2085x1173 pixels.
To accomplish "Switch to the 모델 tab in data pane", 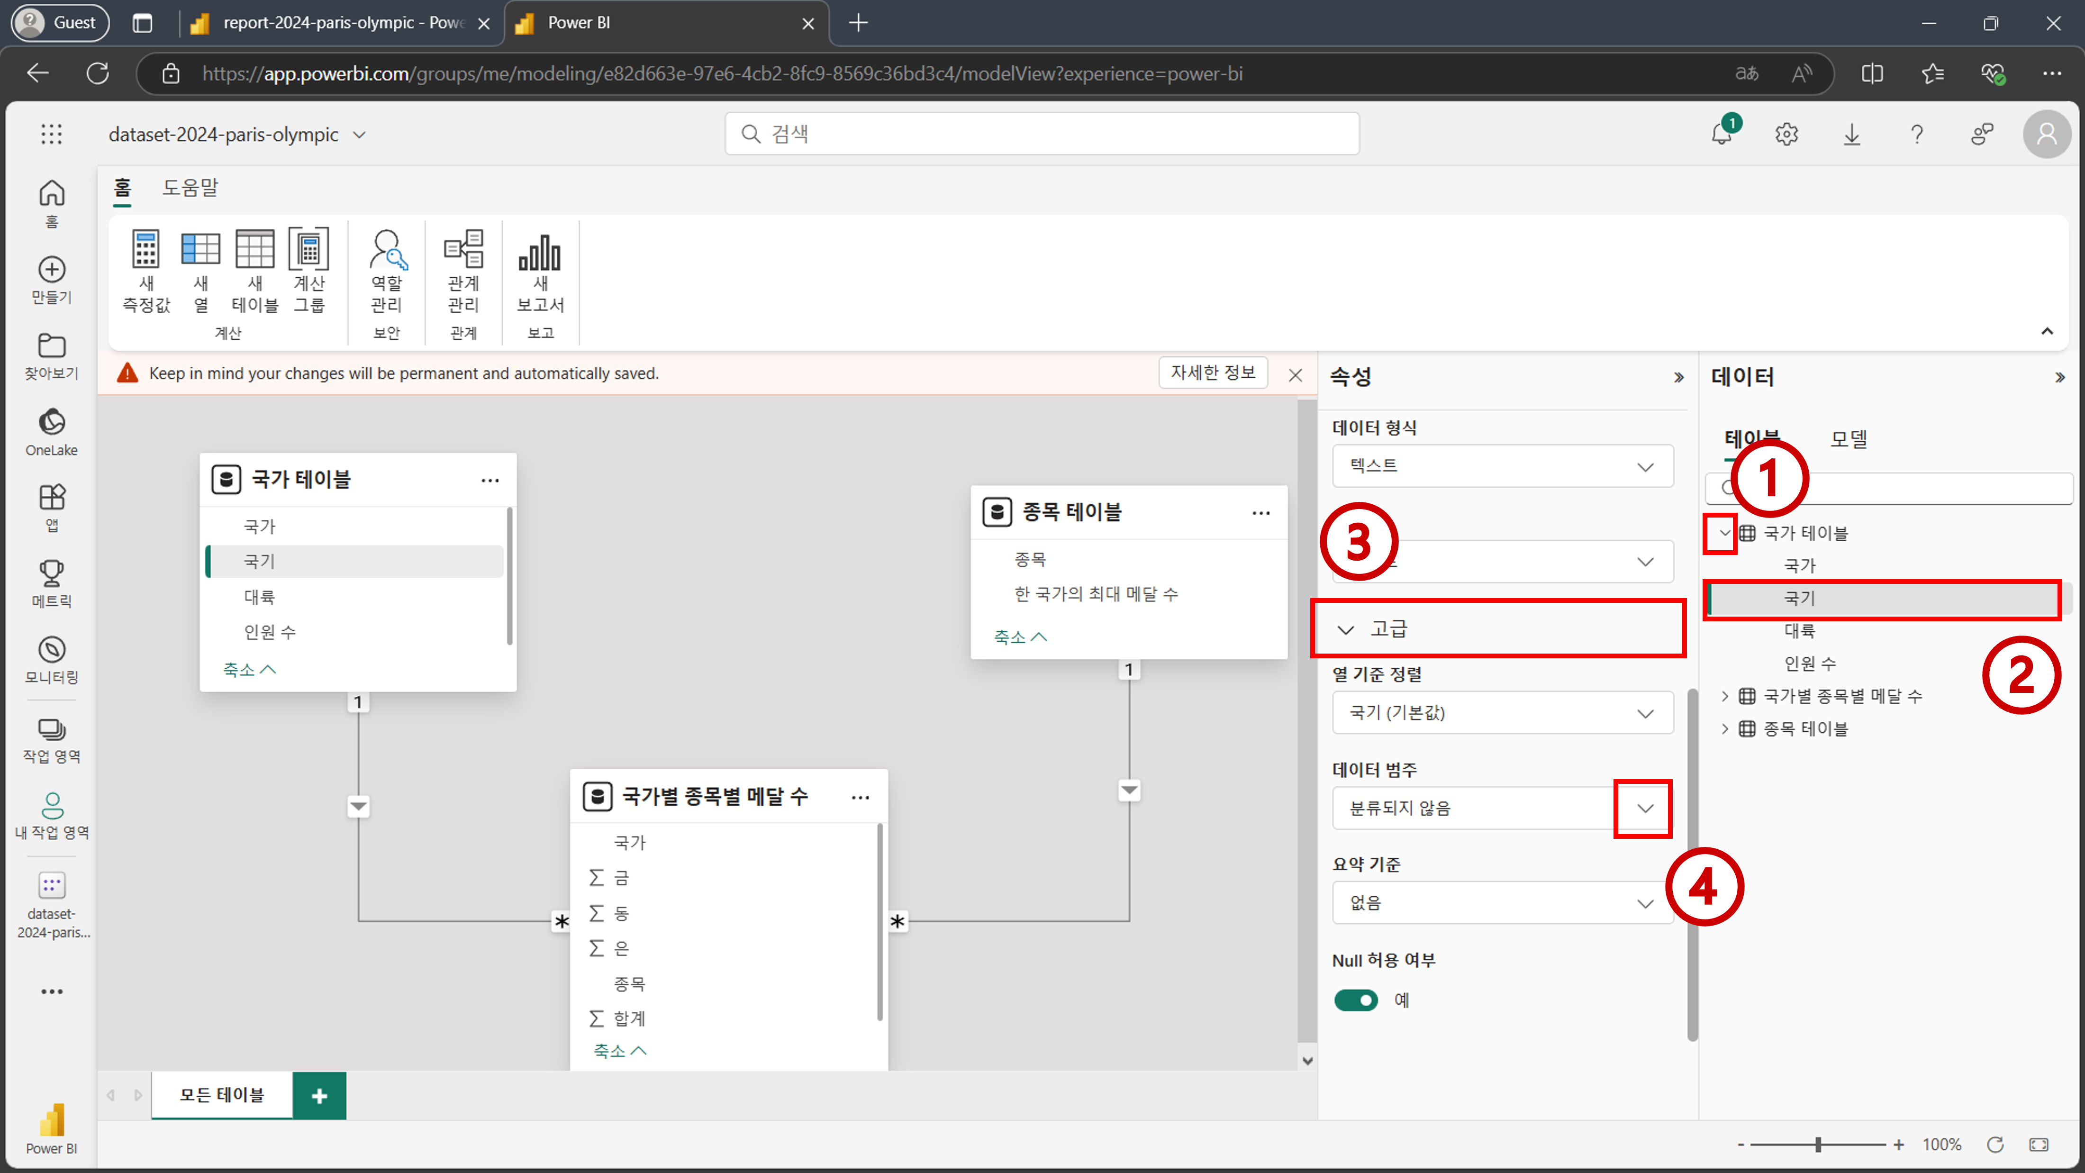I will pos(1849,439).
